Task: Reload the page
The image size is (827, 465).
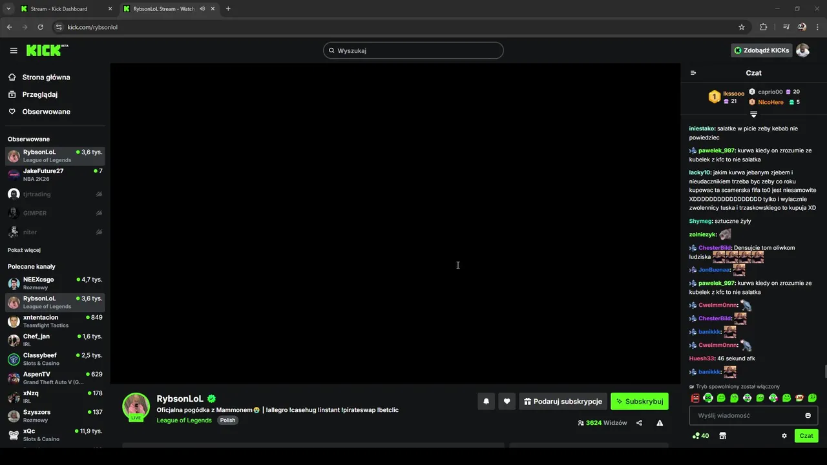Action: (x=40, y=27)
